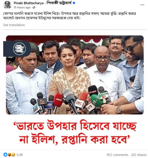Click See translation link
148x158 pixels.
click(14, 25)
